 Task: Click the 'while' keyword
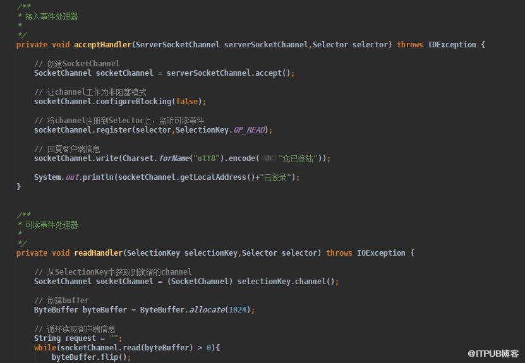click(x=45, y=348)
